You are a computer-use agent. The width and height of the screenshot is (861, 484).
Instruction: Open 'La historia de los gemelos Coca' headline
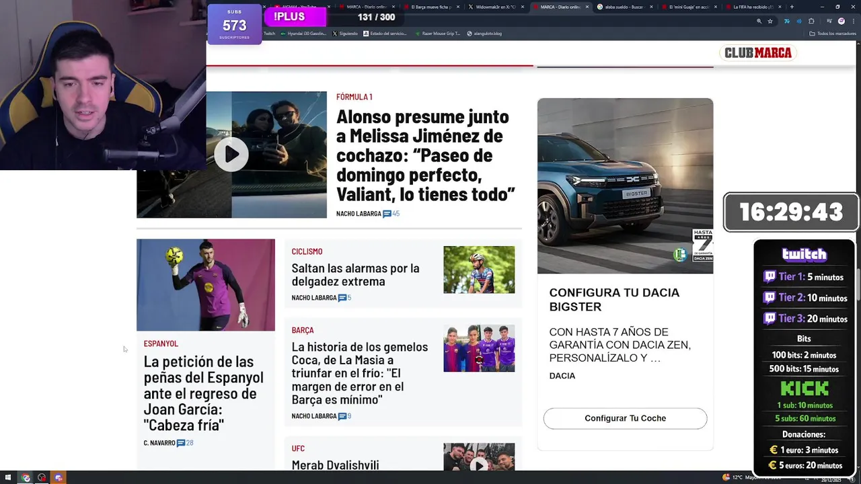tap(360, 373)
